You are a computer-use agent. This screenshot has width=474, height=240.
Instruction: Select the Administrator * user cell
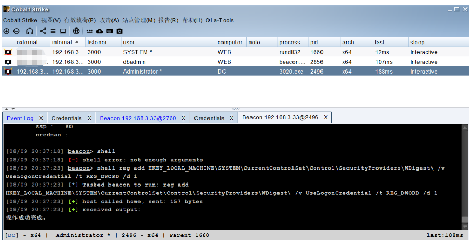(x=169, y=72)
